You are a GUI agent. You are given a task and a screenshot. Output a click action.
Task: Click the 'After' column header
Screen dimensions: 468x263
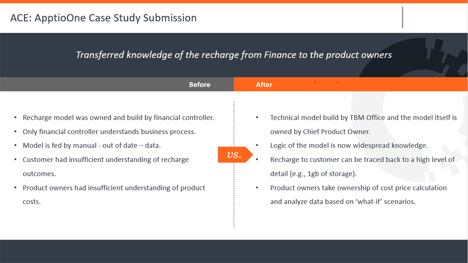(x=264, y=85)
